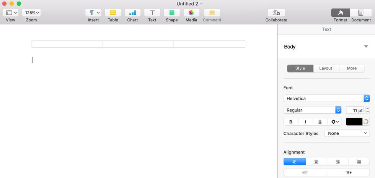Open the Helvetica font dropdown
This screenshot has height=178, width=375.
pyautogui.click(x=326, y=99)
